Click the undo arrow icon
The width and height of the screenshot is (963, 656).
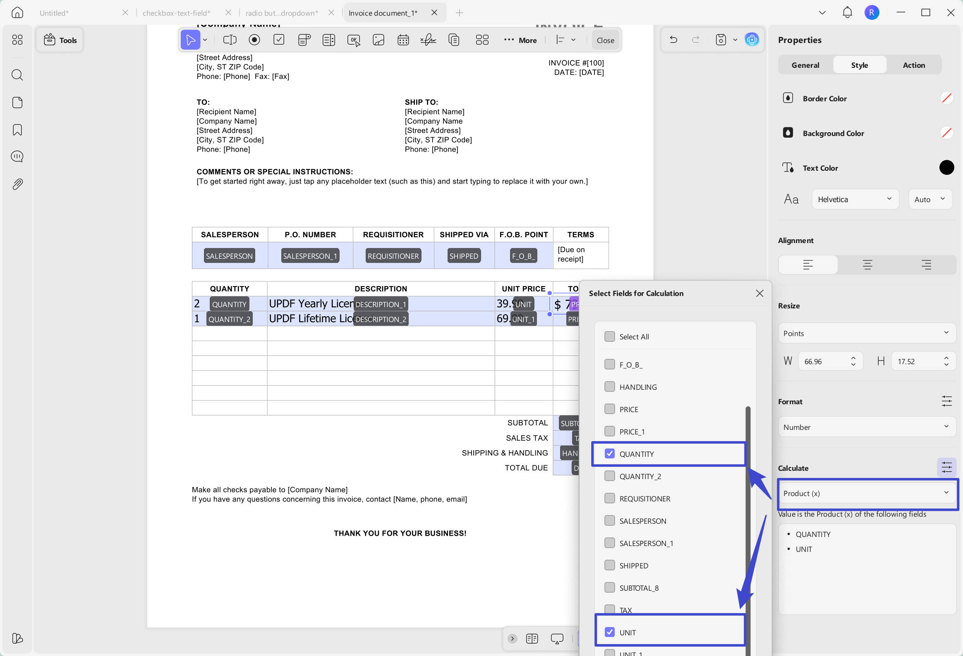pos(673,40)
